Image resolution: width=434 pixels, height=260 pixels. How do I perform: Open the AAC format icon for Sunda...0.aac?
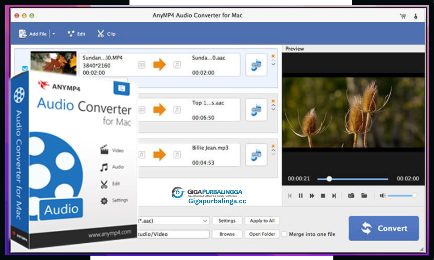coord(256,65)
